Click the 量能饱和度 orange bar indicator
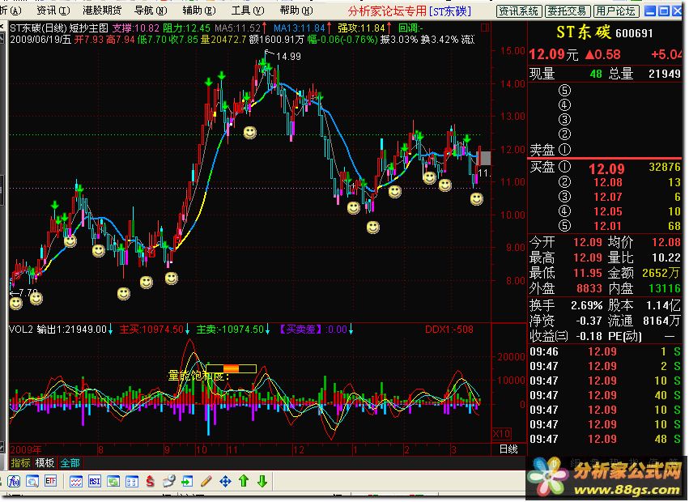 pyautogui.click(x=231, y=368)
